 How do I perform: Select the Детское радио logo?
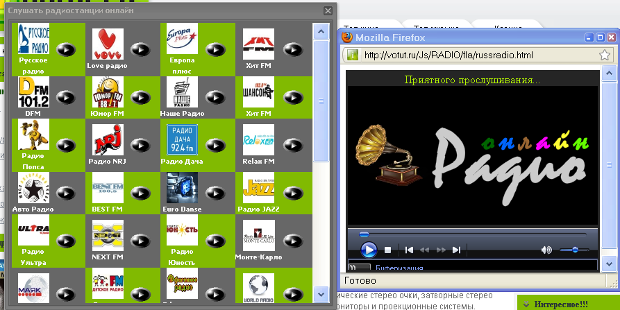(x=108, y=283)
